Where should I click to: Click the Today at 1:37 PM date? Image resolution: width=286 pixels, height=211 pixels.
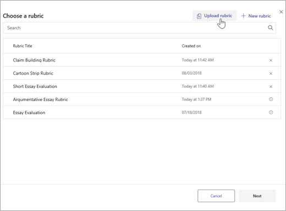196,99
